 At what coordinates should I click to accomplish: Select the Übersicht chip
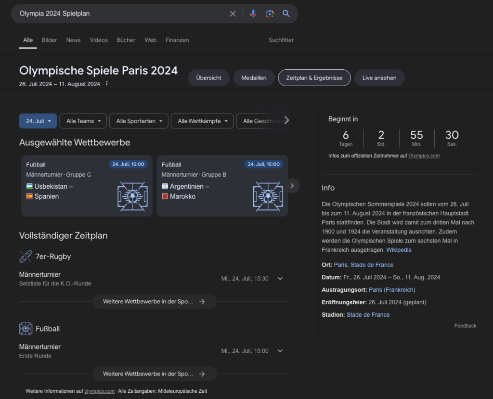coord(209,78)
